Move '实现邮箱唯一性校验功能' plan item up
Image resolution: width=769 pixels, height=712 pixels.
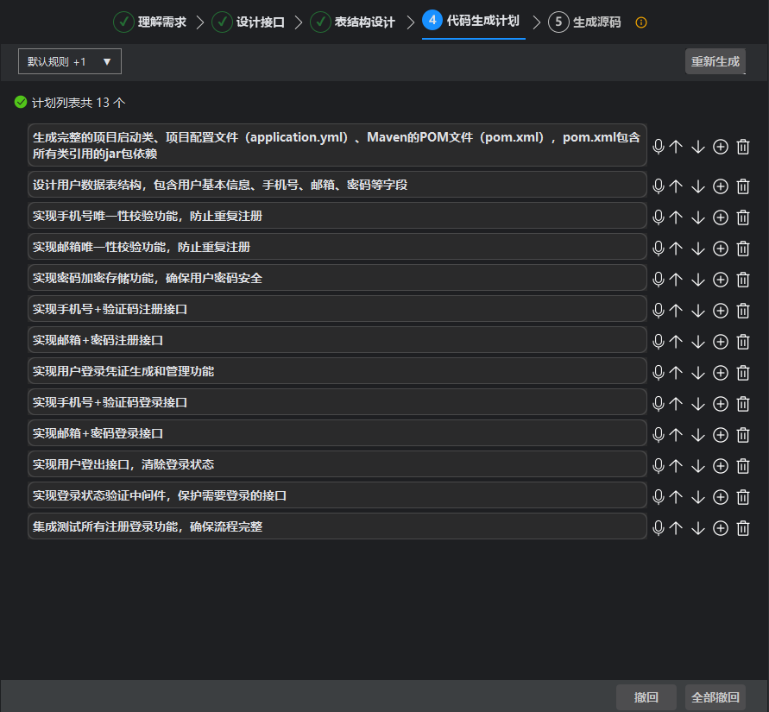pos(676,249)
